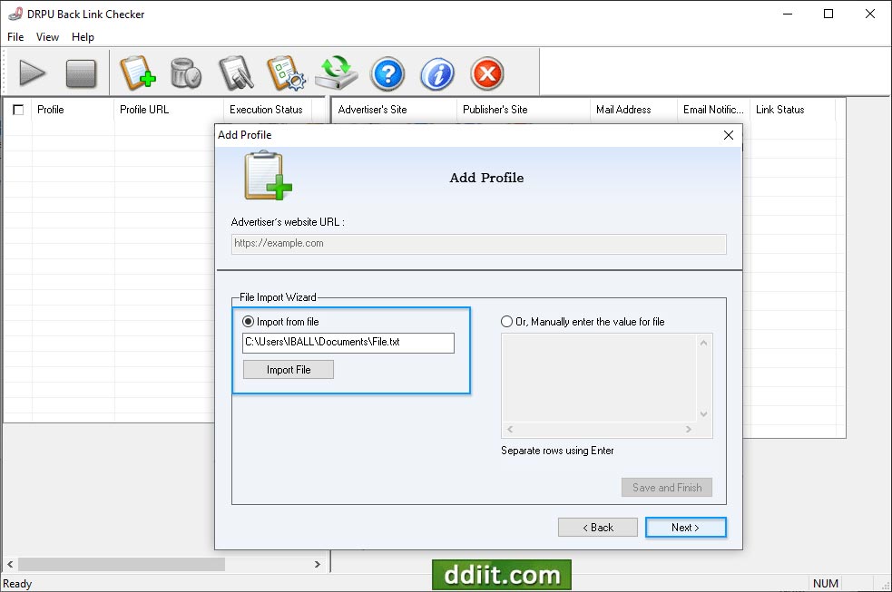Click the Import File button

point(288,369)
